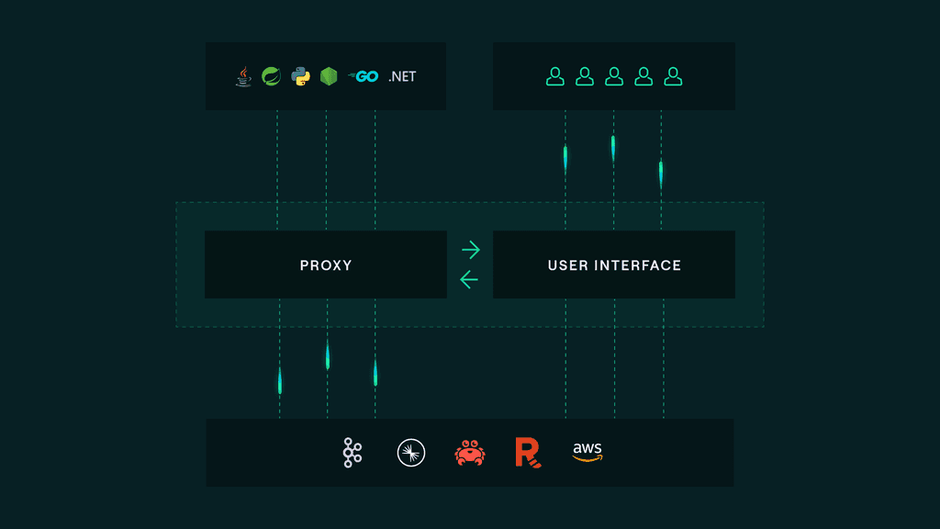Click the Go language logo
Screen dimensions: 940x529
click(x=364, y=77)
